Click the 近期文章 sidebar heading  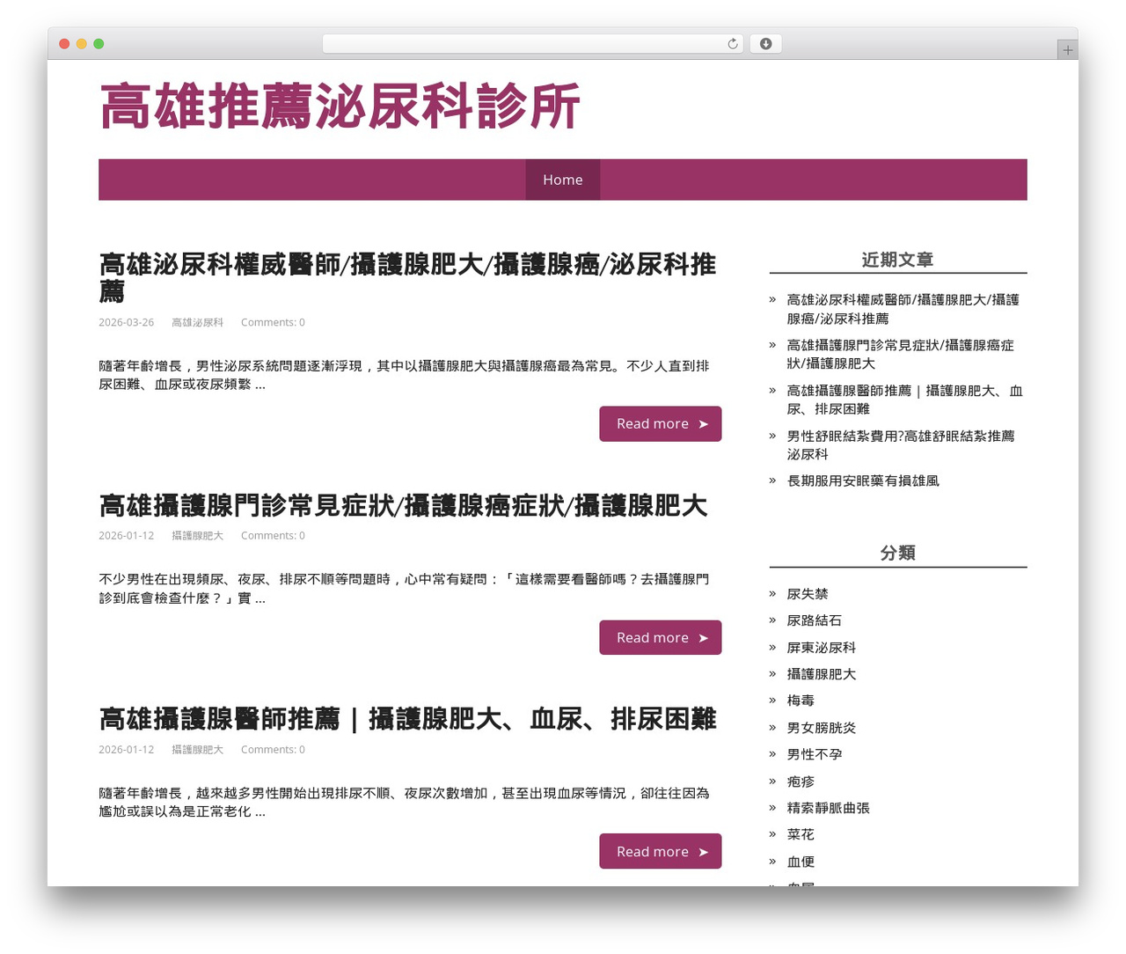[x=897, y=260]
